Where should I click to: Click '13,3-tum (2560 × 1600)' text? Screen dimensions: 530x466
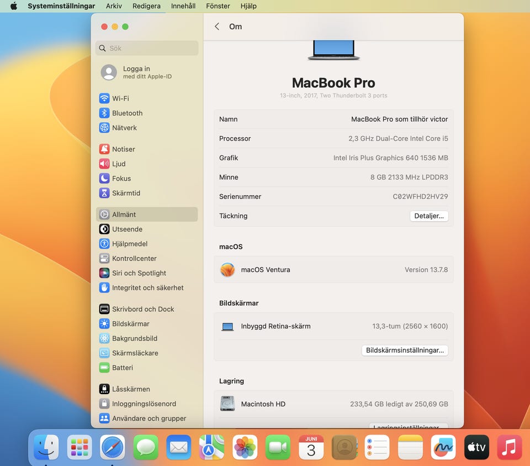[x=410, y=326]
